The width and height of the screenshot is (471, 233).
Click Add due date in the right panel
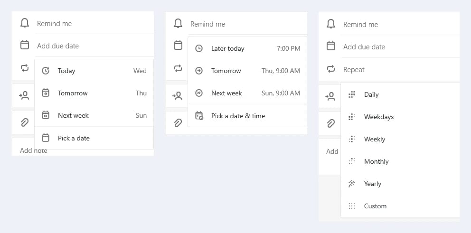tap(364, 47)
